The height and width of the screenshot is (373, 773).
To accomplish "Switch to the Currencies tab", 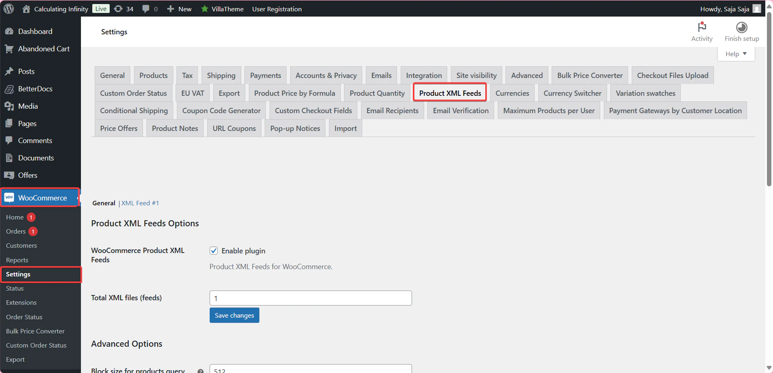I will [x=512, y=93].
